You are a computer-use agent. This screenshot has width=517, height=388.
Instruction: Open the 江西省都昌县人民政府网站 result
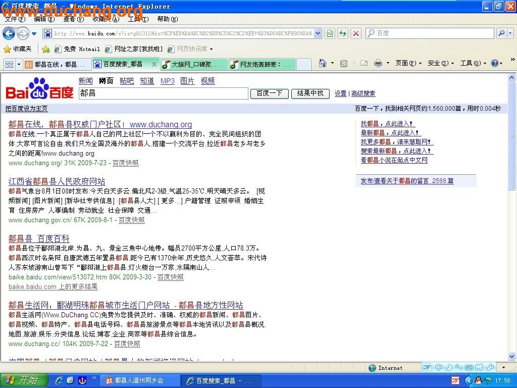pos(57,181)
